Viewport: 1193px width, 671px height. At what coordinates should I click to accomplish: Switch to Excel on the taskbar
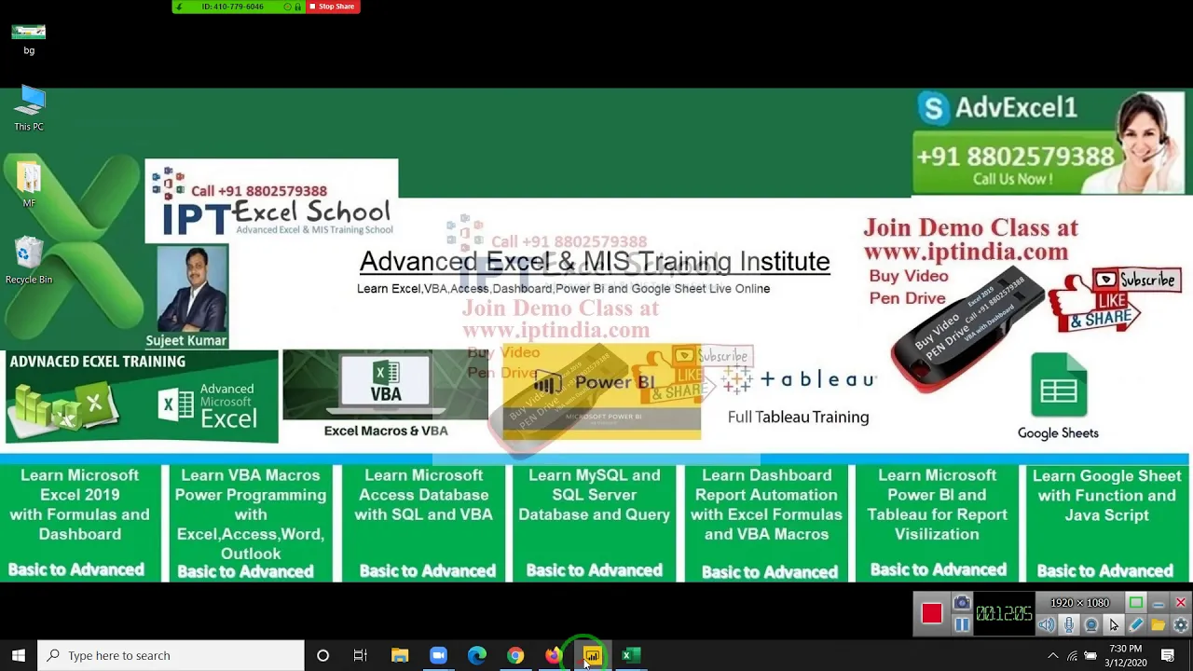(631, 655)
